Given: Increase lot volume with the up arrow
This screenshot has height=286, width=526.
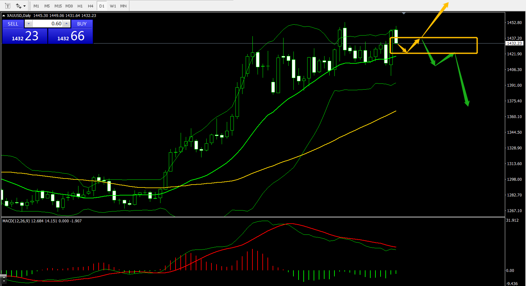Looking at the screenshot, I should 66,24.
